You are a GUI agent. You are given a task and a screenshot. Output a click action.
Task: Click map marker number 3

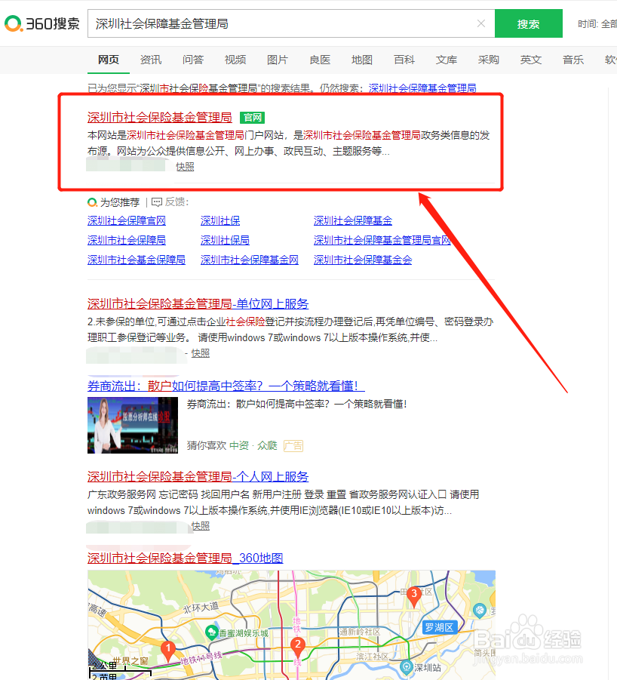click(x=414, y=596)
